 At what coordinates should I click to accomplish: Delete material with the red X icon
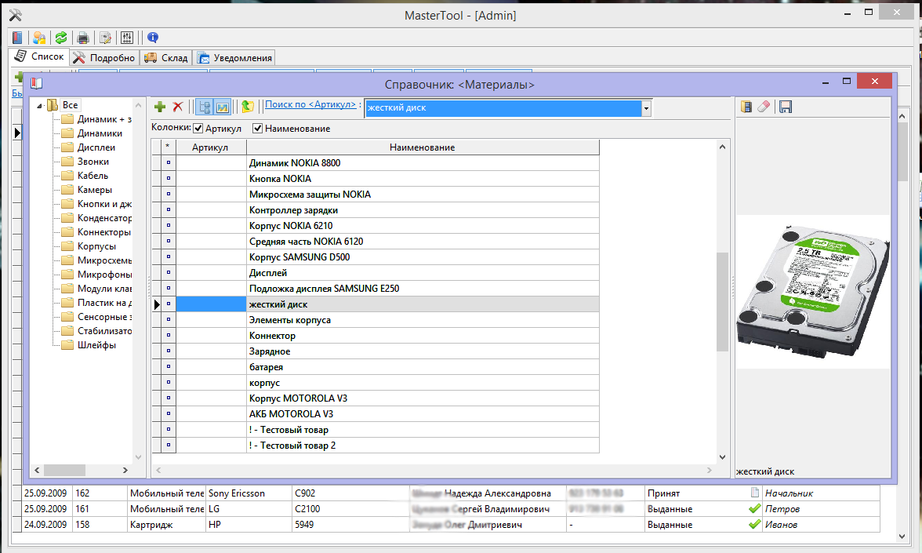click(x=177, y=107)
